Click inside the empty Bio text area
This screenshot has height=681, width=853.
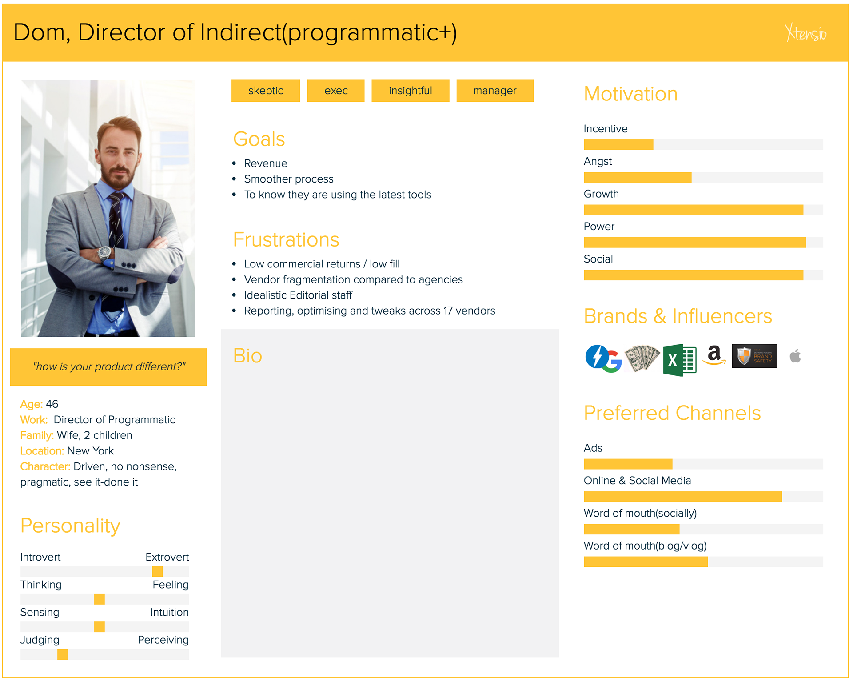click(x=390, y=511)
